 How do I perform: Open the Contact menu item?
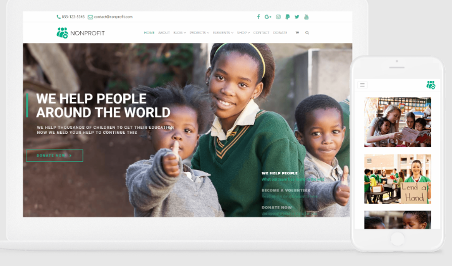pyautogui.click(x=261, y=33)
